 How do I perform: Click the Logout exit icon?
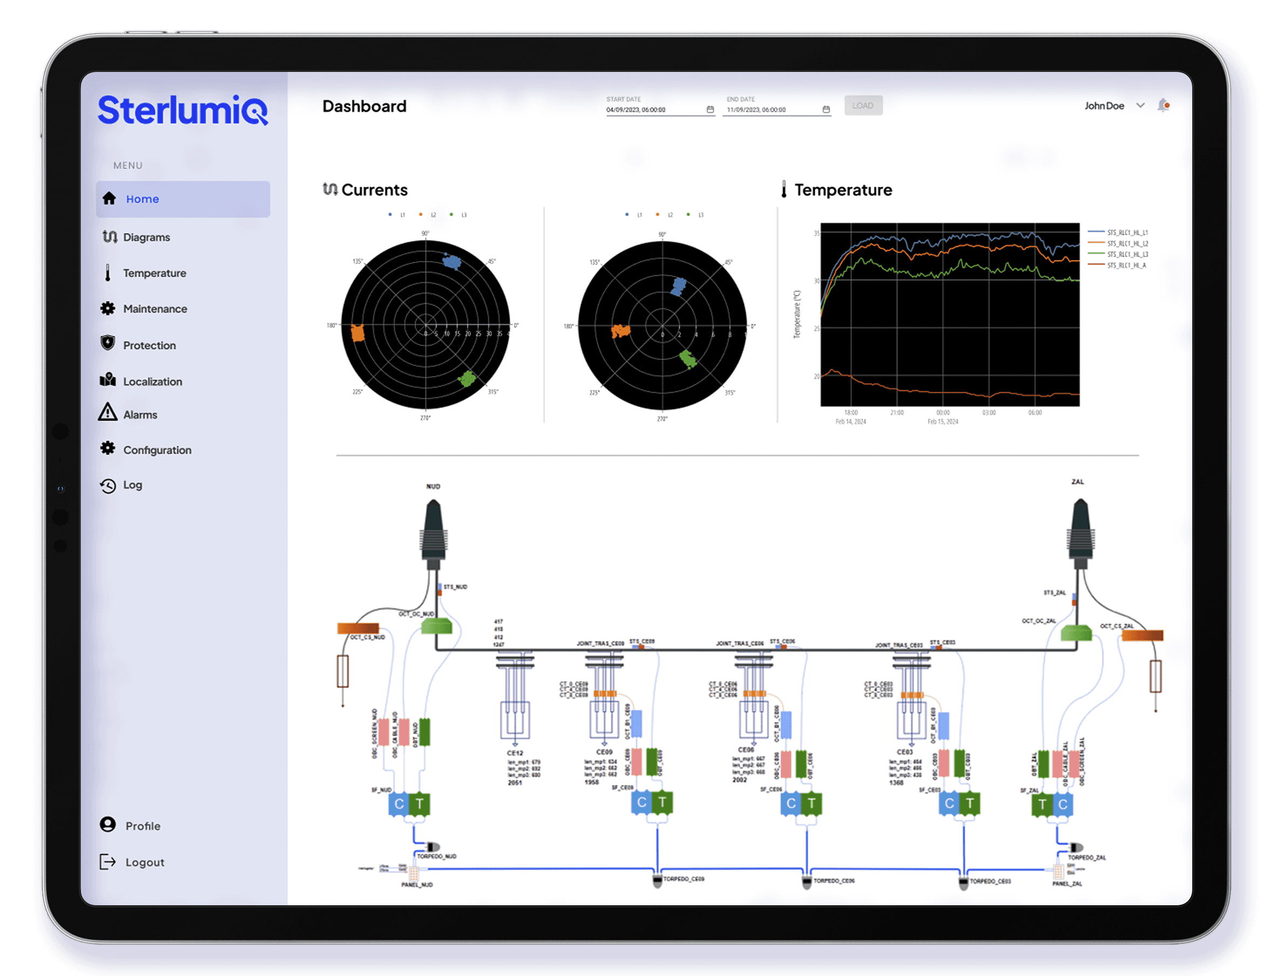pyautogui.click(x=107, y=862)
